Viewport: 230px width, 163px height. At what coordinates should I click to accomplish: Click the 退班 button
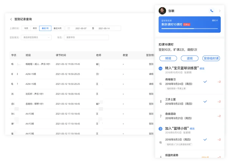click(190, 58)
